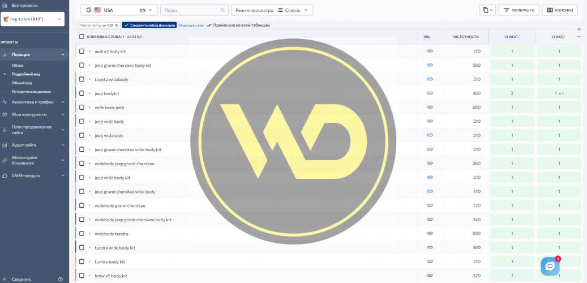
Task: Close the panel with the X icon
Action: pyautogui.click(x=579, y=29)
